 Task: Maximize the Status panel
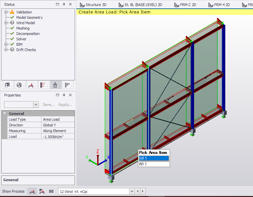(x=57, y=4)
